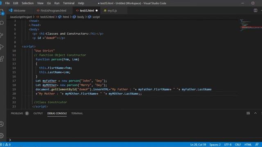Image resolution: width=262 pixels, height=147 pixels.
Task: Click the this.LastName=Lnm; statement
Action: coord(55,72)
